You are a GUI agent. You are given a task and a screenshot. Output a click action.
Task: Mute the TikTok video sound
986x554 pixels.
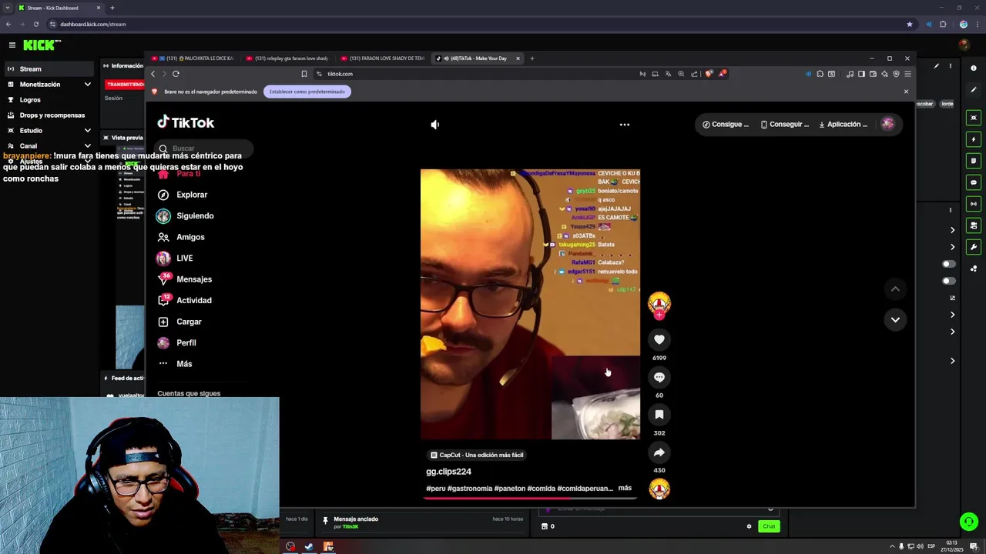click(x=435, y=125)
